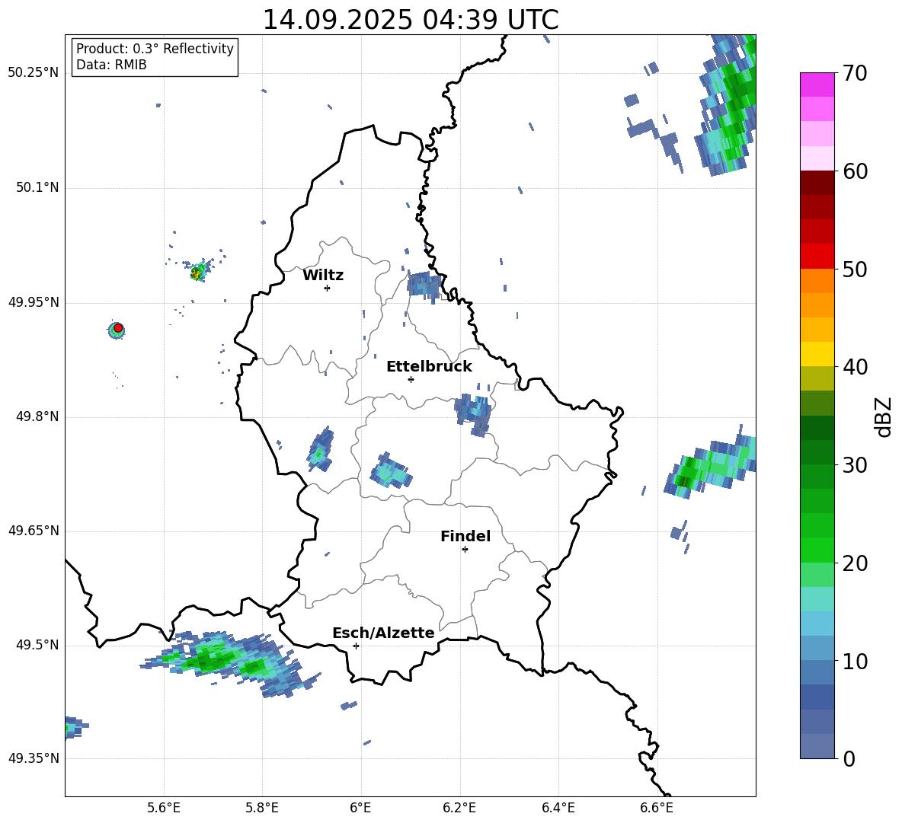
Task: Click the colorbar value 20
Action: click(855, 563)
